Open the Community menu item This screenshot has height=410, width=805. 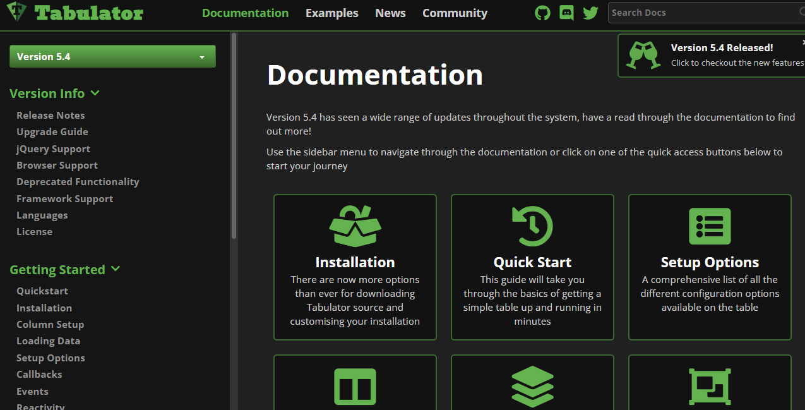click(455, 13)
